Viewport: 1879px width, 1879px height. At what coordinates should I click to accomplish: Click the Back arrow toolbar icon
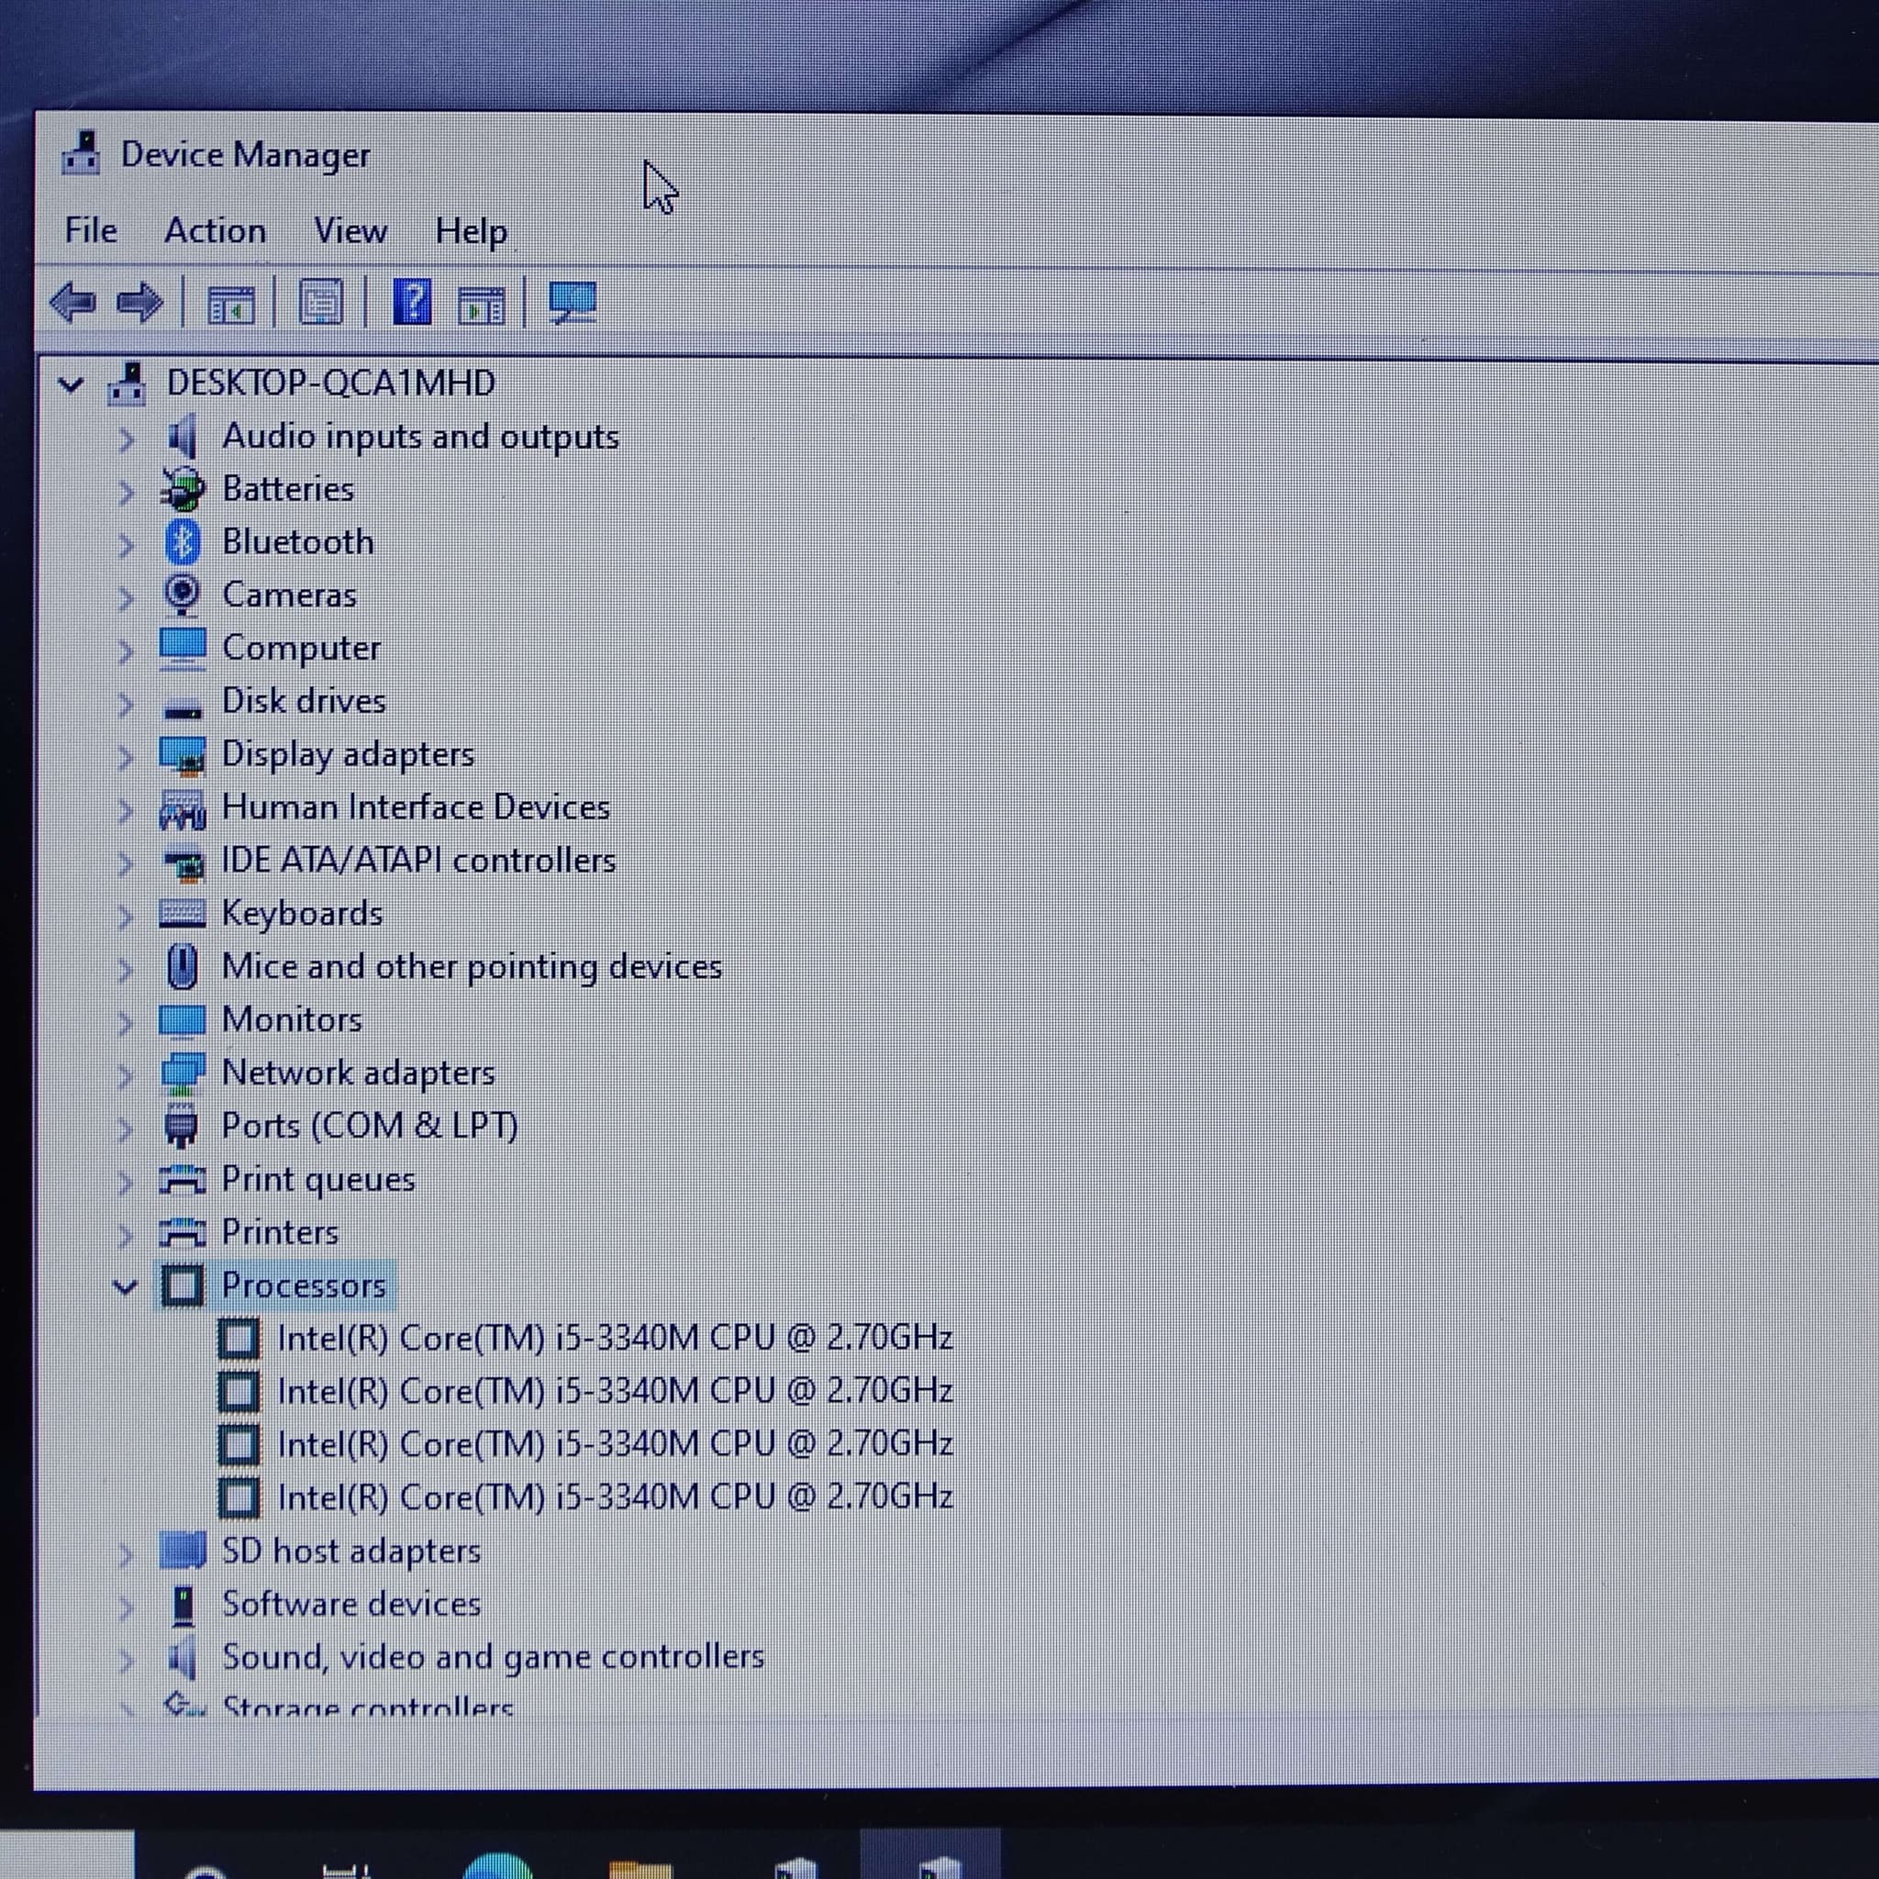coord(73,303)
